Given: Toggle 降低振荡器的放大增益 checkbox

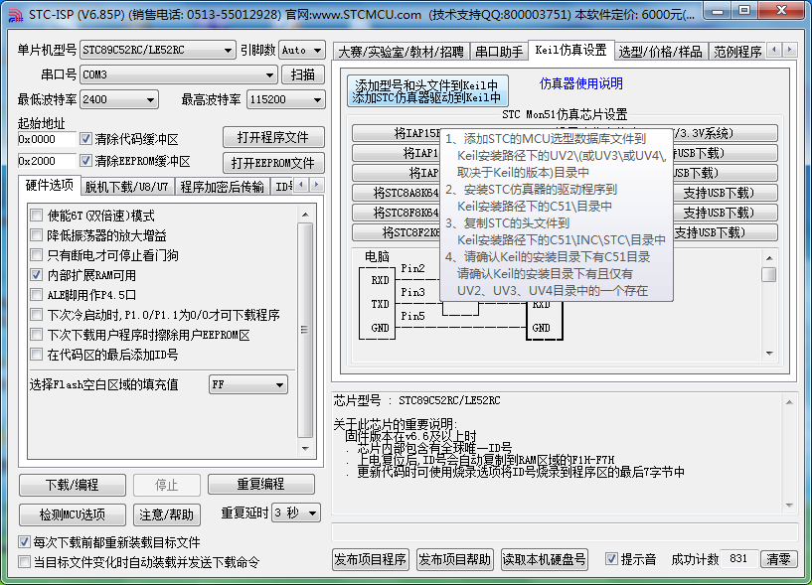Looking at the screenshot, I should (x=36, y=235).
